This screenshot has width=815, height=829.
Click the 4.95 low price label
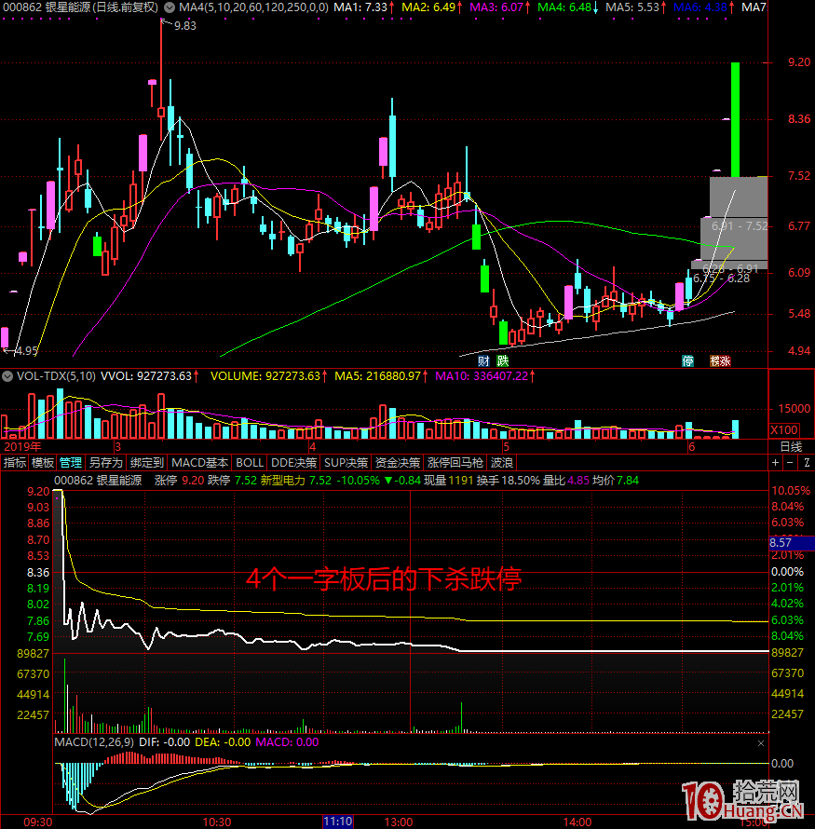coord(26,351)
